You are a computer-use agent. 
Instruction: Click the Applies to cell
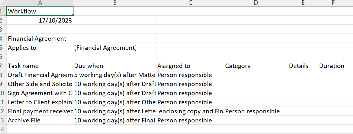[40, 48]
